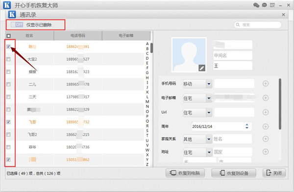Click the 国家 address input field
The height and width of the screenshot is (192, 294).
point(232,152)
